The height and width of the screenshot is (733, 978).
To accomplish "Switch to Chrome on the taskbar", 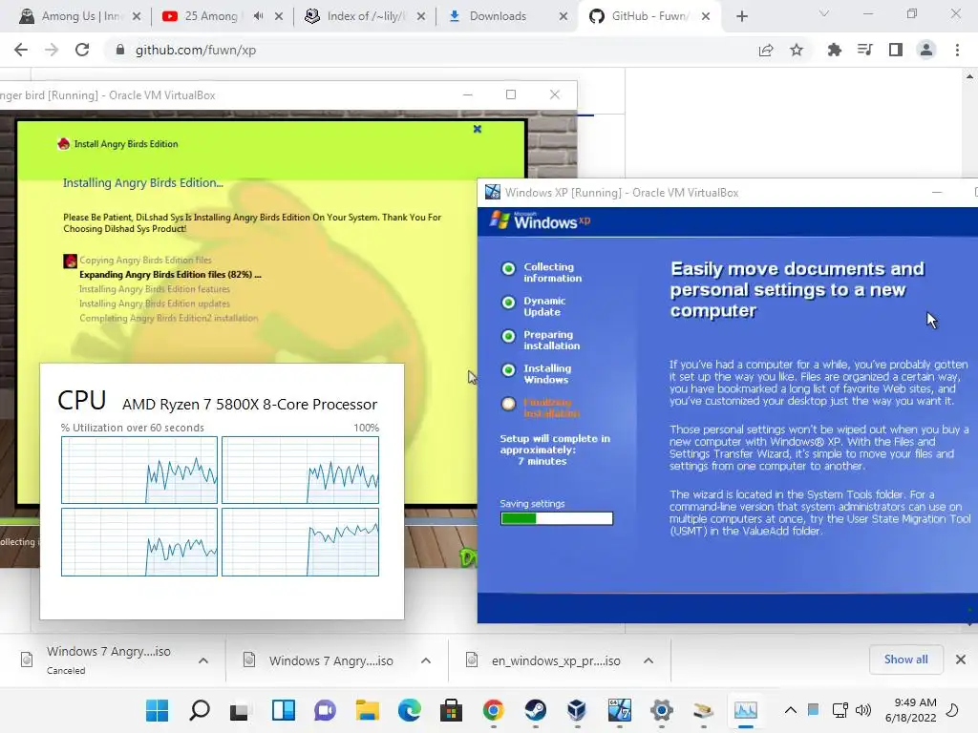I will pos(494,710).
